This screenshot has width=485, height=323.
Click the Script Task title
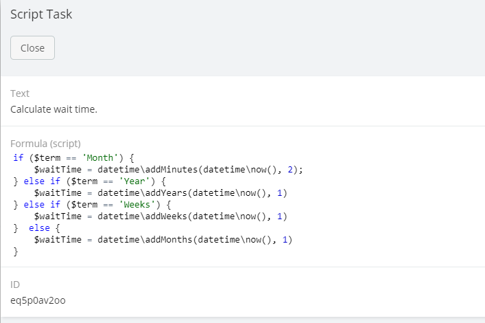click(41, 14)
